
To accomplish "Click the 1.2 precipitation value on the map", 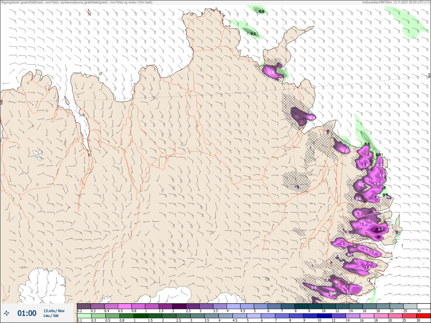I will (x=373, y=252).
